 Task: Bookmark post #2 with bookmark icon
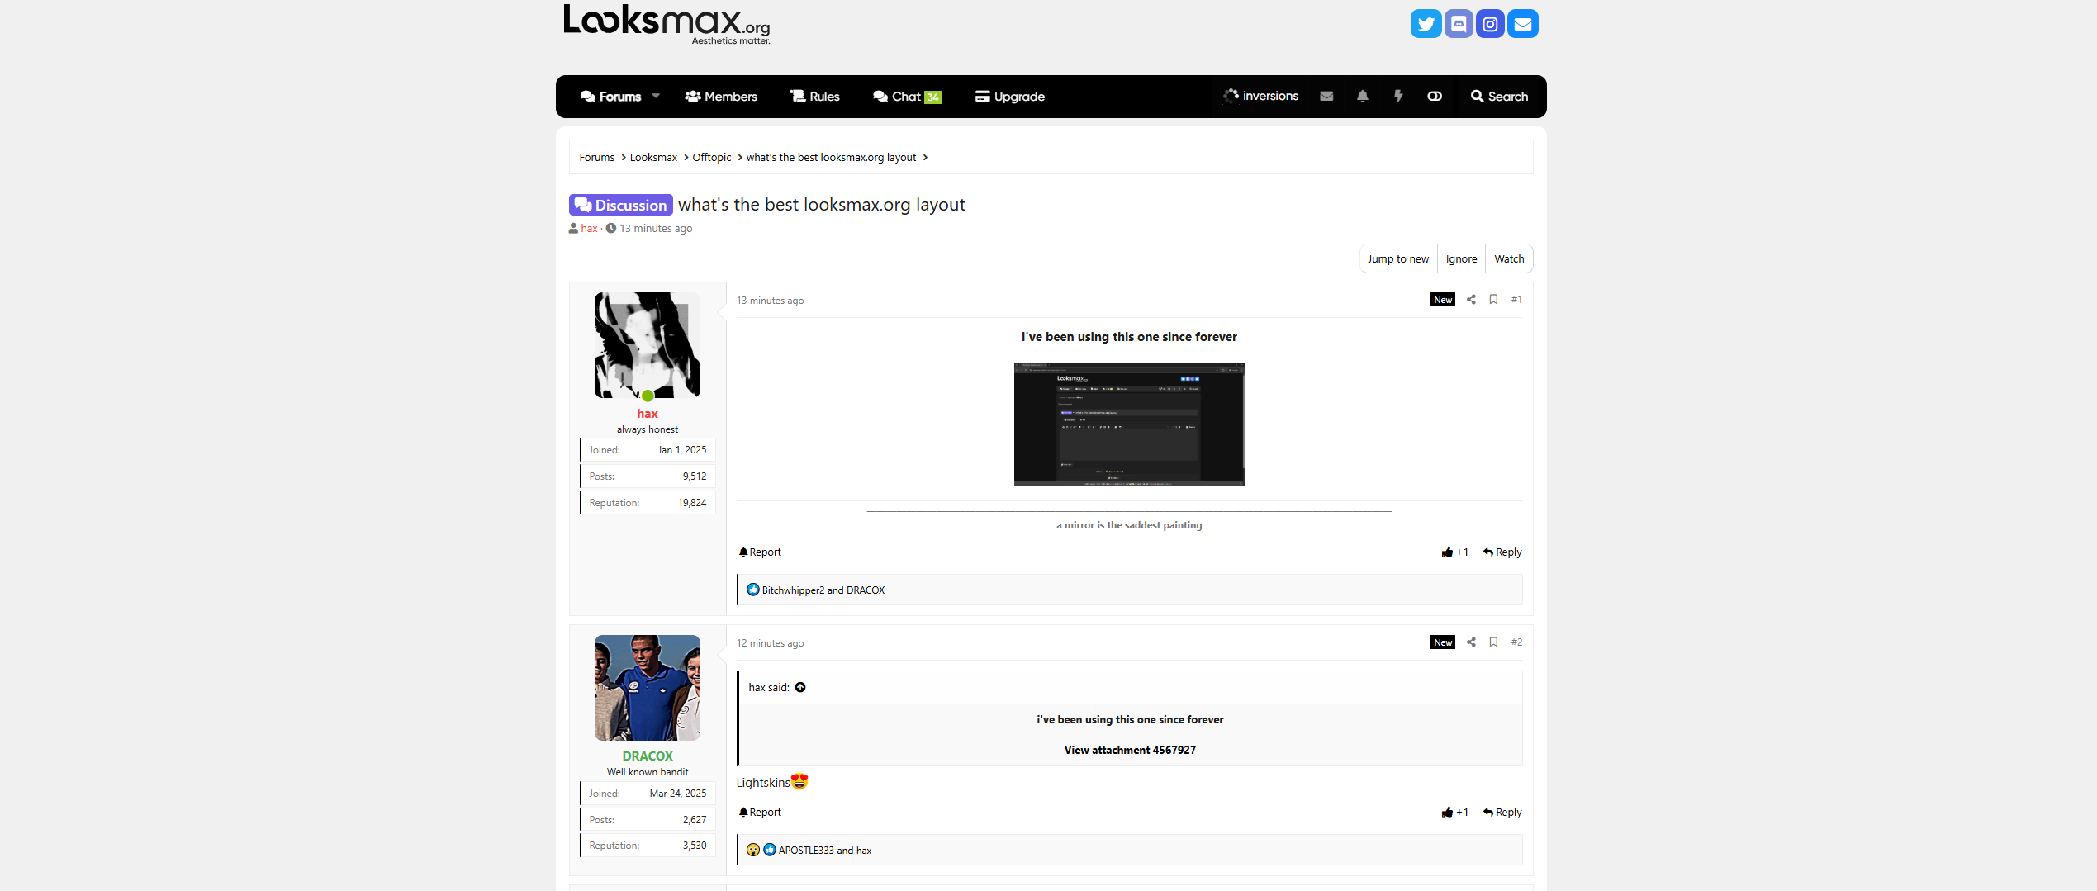(1493, 642)
